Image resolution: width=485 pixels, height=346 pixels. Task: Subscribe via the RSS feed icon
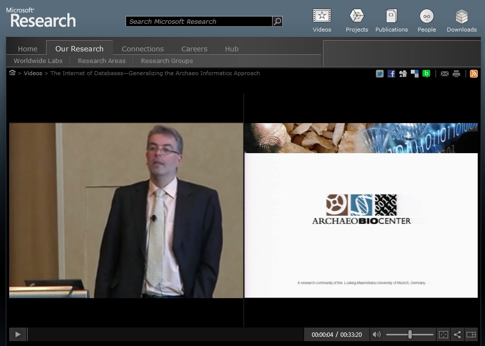[473, 74]
